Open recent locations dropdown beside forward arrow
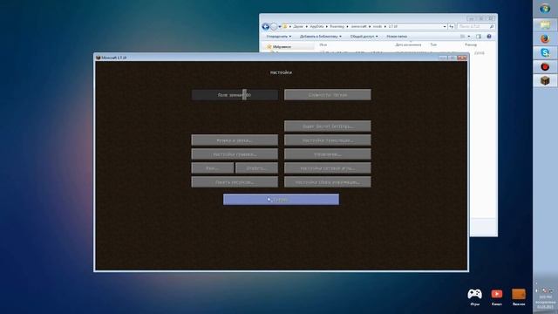Viewport: 558px width, 314px height. click(x=280, y=27)
